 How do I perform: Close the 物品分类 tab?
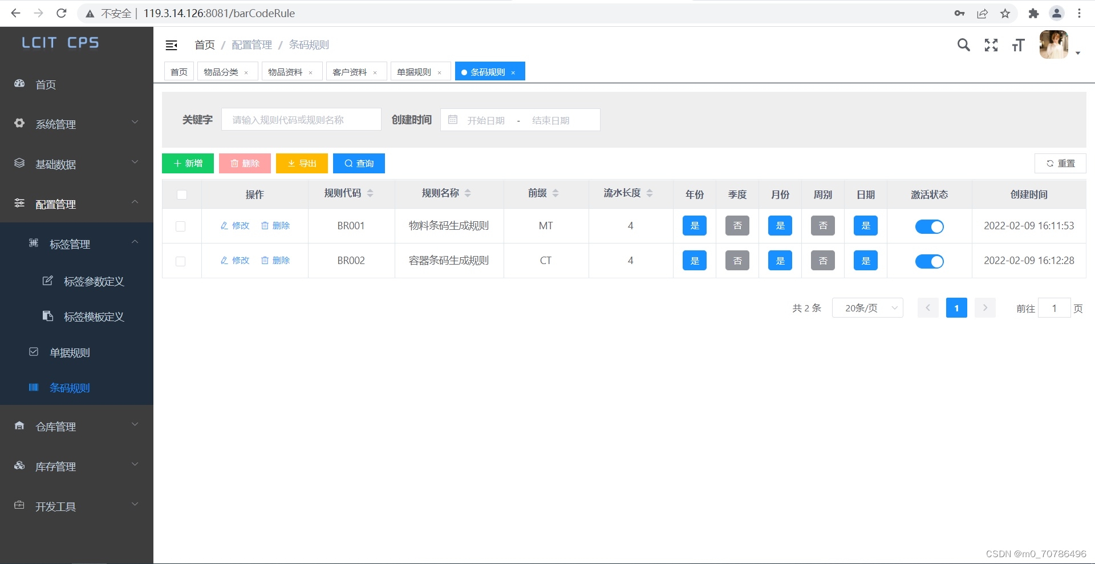coord(246,71)
